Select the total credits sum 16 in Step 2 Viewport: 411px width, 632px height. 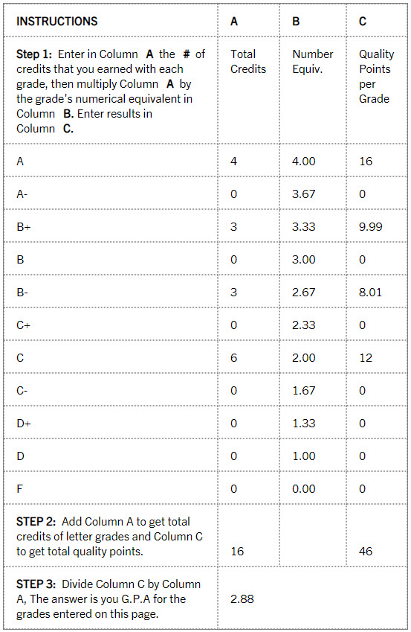(x=237, y=551)
